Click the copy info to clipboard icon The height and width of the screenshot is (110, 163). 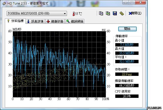(x=101, y=13)
